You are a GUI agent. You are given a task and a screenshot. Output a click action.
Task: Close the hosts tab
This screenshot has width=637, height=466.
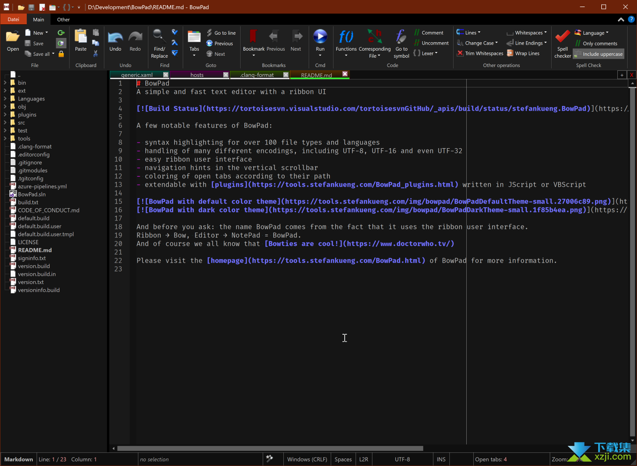226,75
